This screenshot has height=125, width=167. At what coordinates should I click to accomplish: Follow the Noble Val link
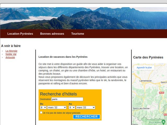[x=11, y=54]
